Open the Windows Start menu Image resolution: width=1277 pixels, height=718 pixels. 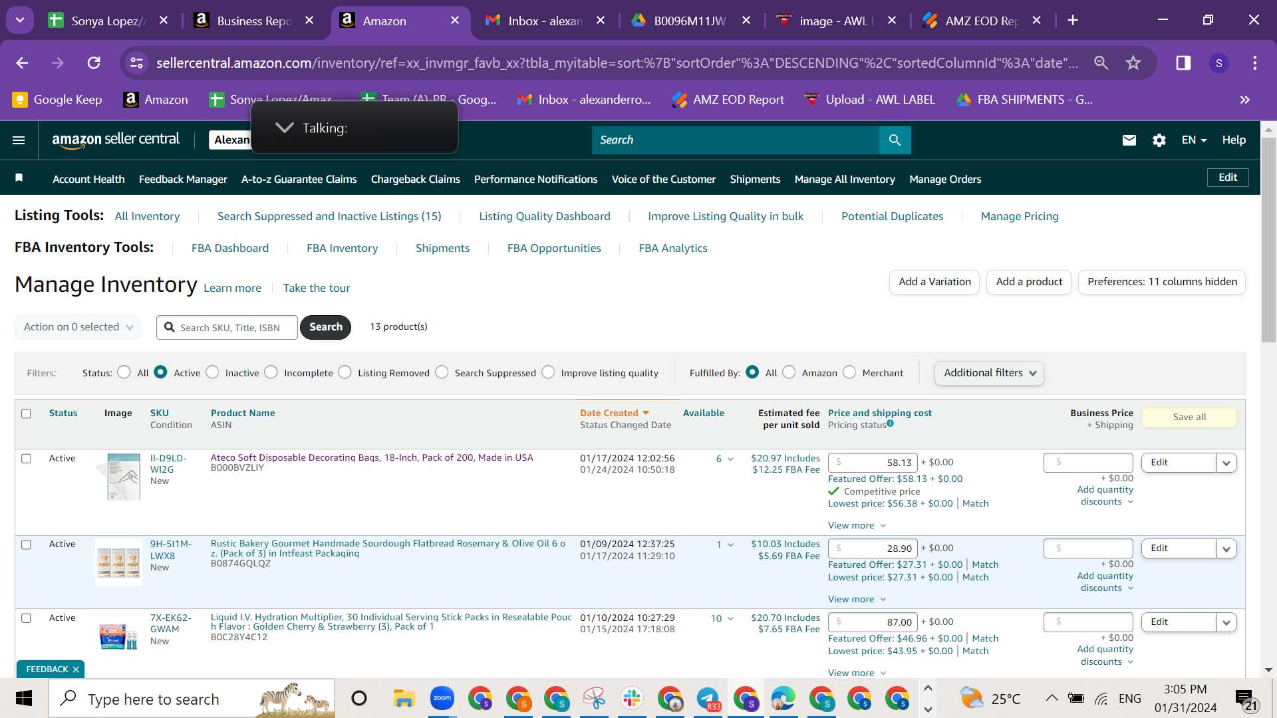point(24,699)
